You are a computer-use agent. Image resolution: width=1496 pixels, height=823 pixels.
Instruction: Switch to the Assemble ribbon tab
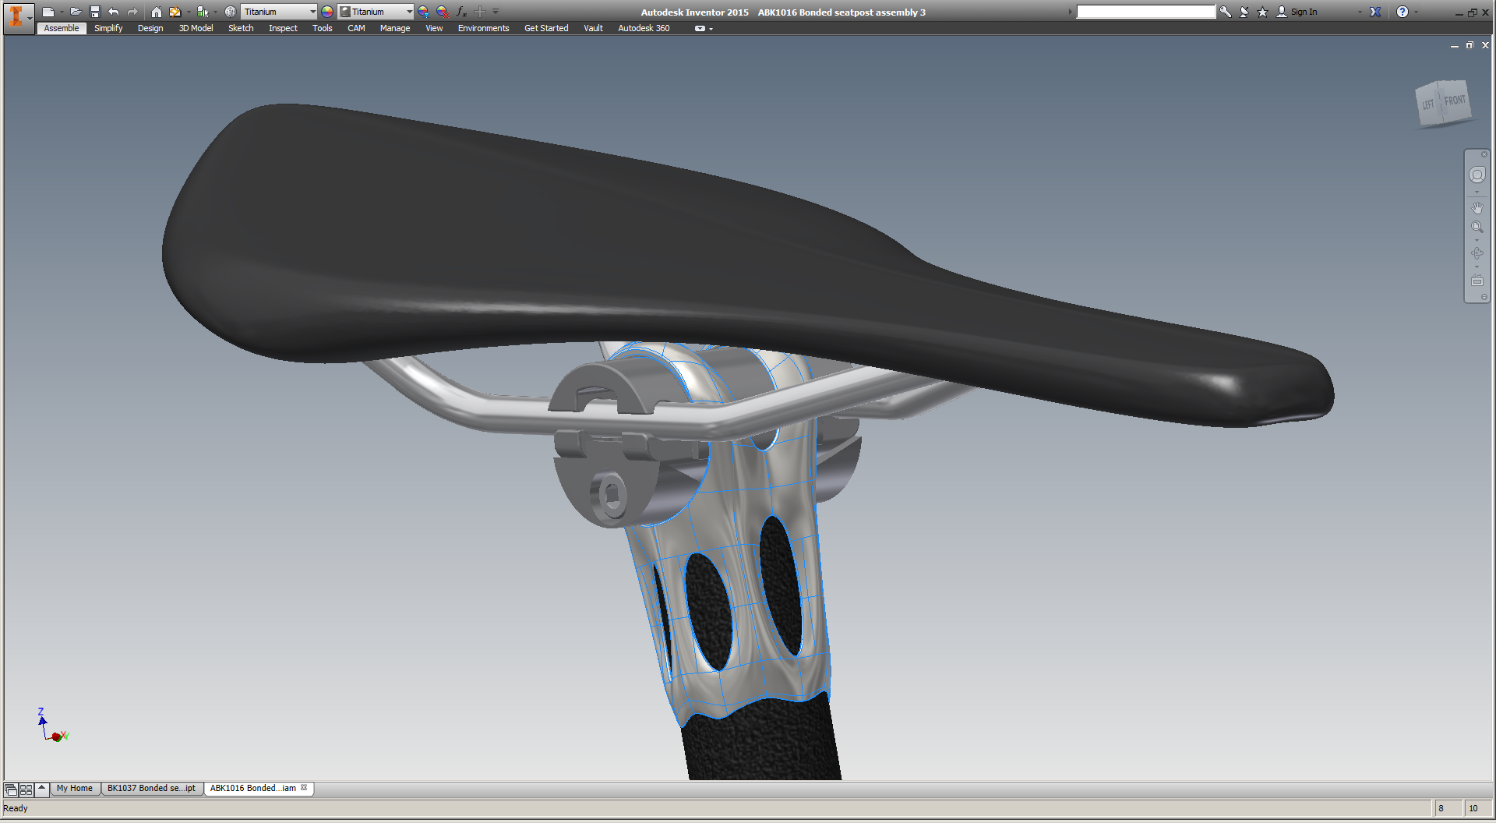point(62,28)
